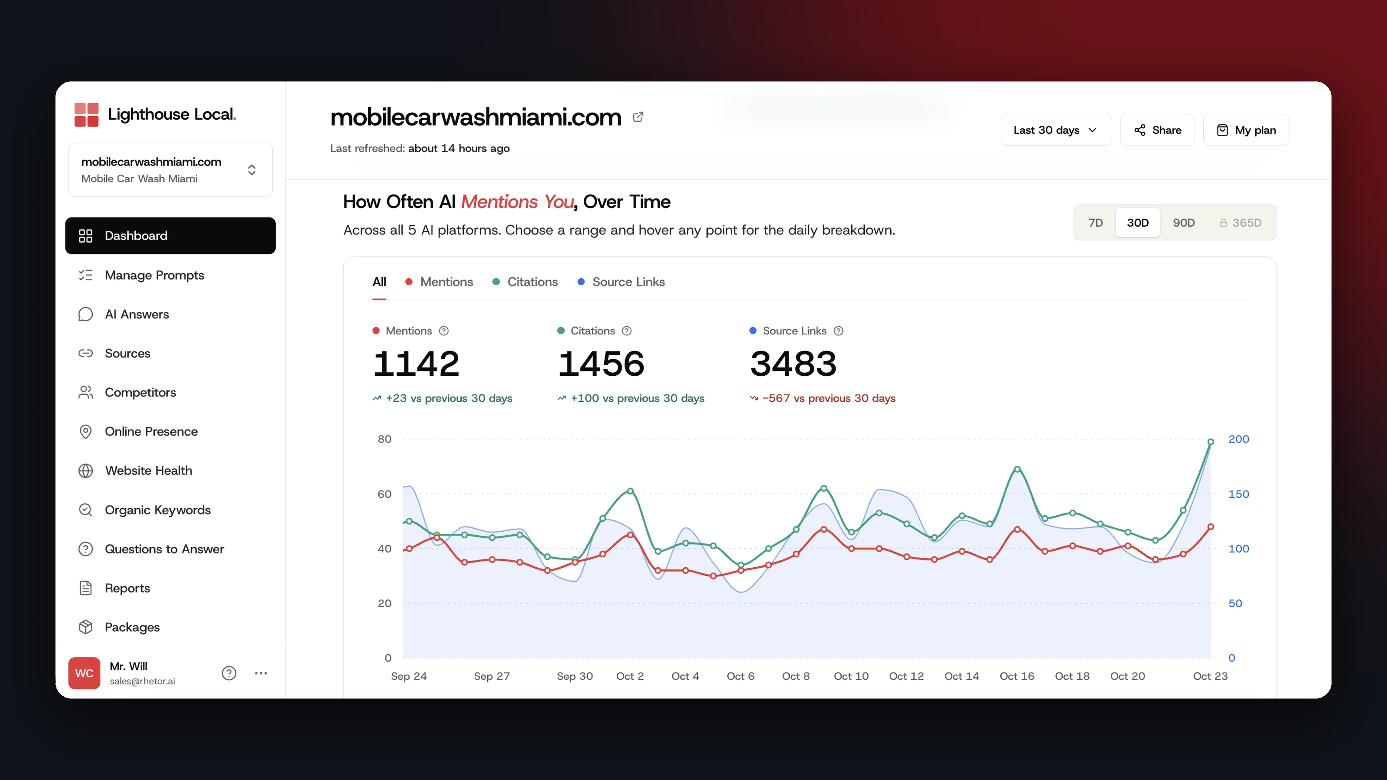Click the help question mark icon near Mr. Will
Screen dimensions: 1387x780
coord(229,673)
